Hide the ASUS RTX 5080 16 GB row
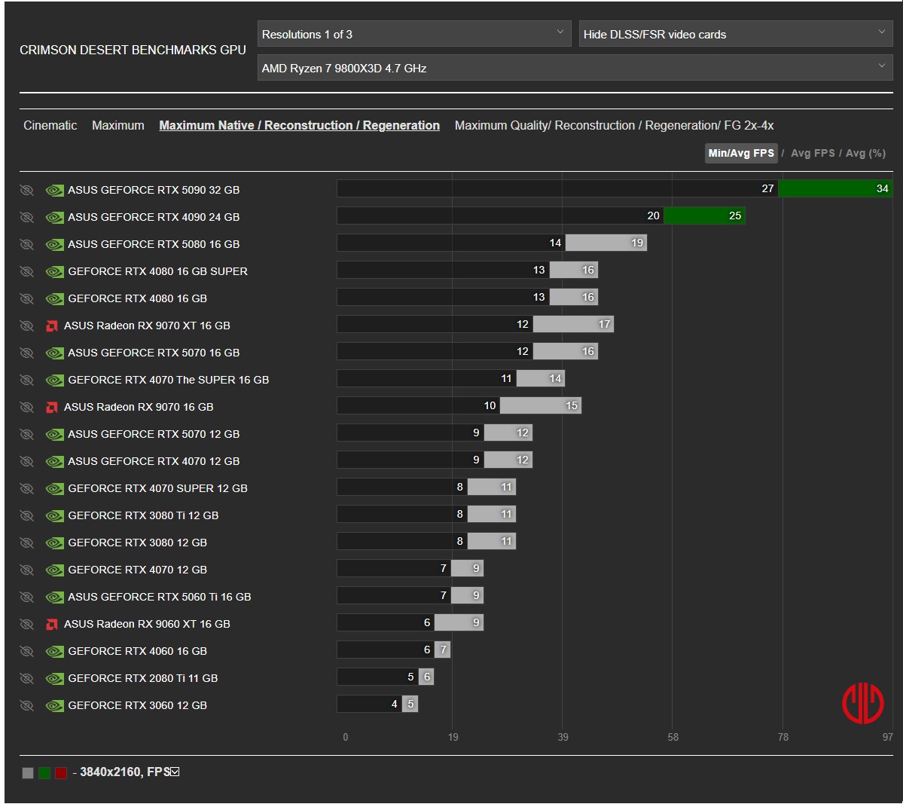Screen dimensions: 903x804 26,244
